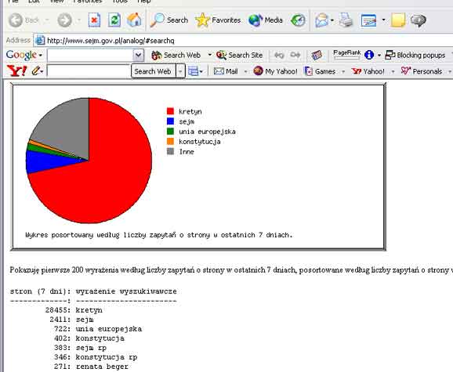Click Yahoo Search Web button

153,71
